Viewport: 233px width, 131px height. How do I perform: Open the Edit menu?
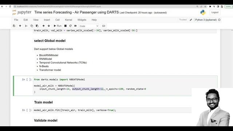point(25,20)
